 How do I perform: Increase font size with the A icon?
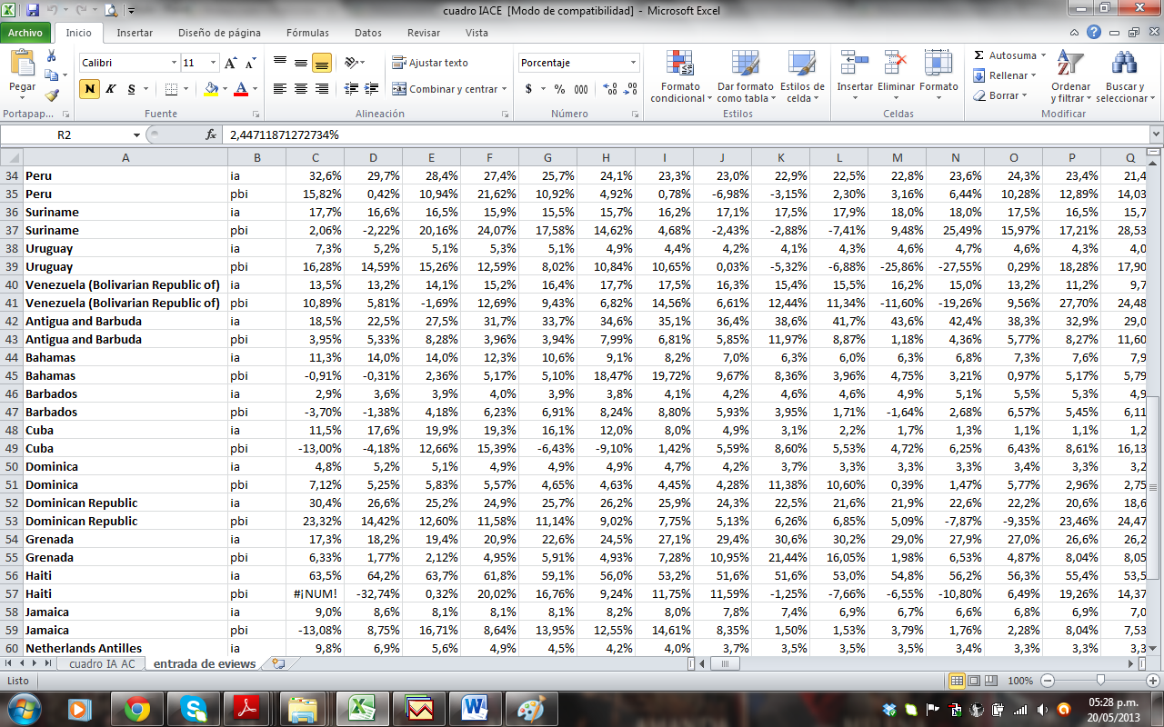(x=230, y=63)
